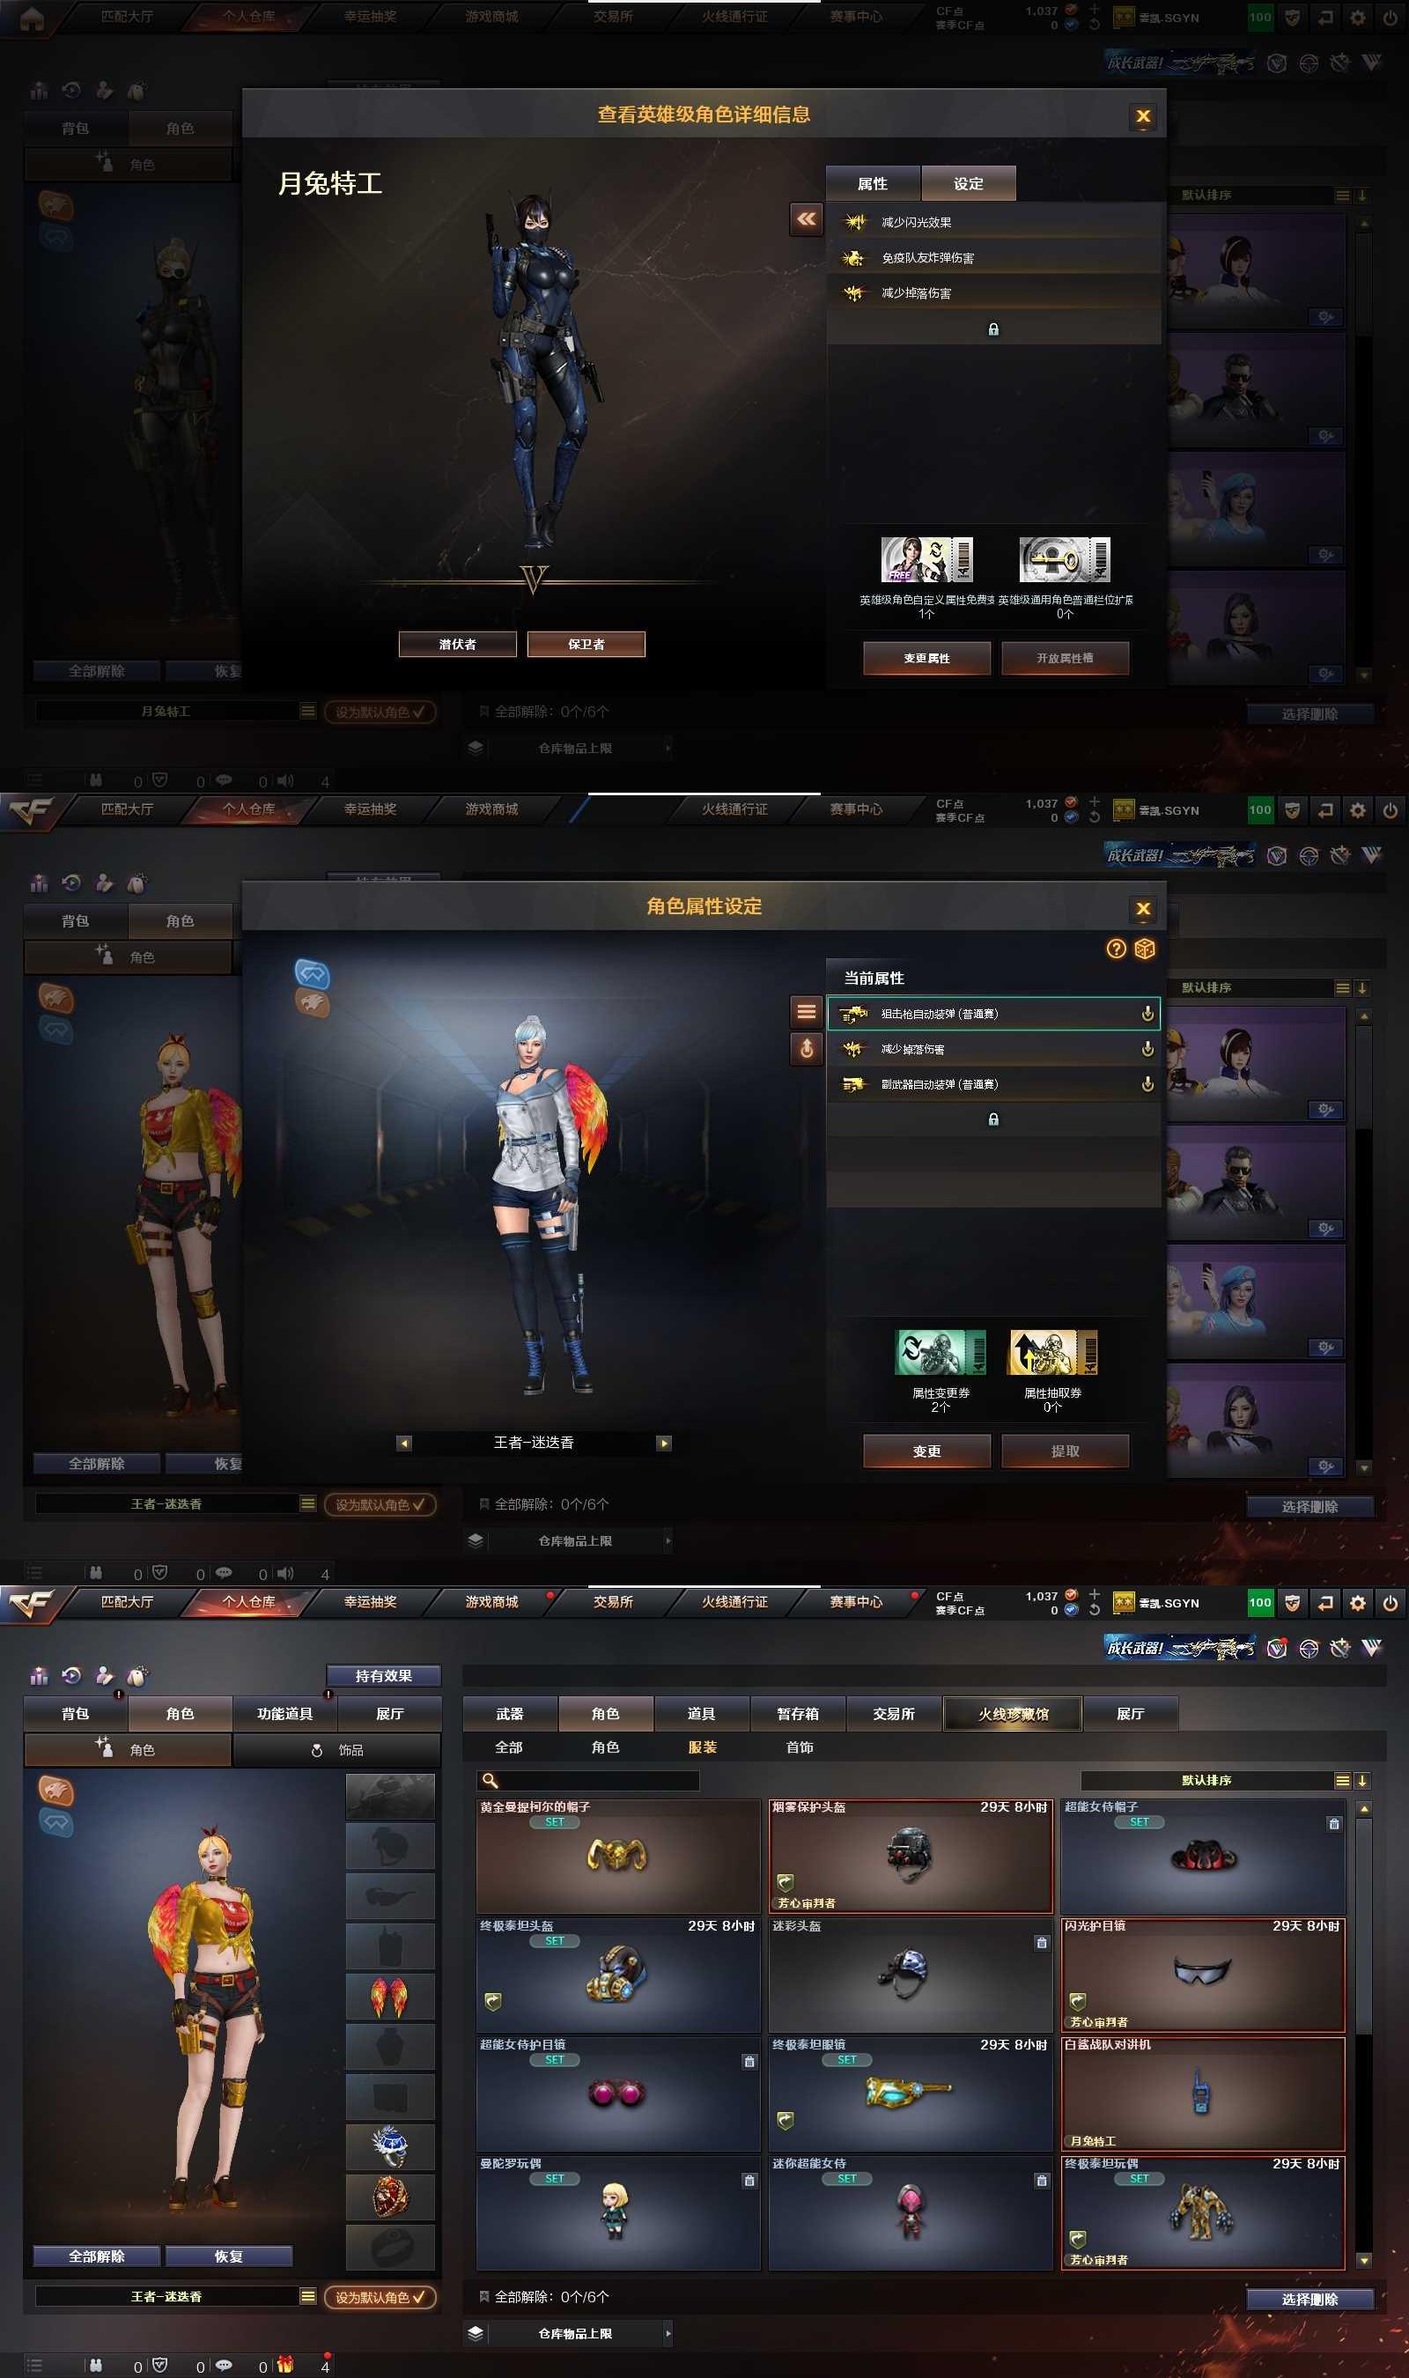Viewport: 1409px width, 2378px height.
Task: Select the 白鲨战队对讲机 item card
Action: click(x=1203, y=2094)
